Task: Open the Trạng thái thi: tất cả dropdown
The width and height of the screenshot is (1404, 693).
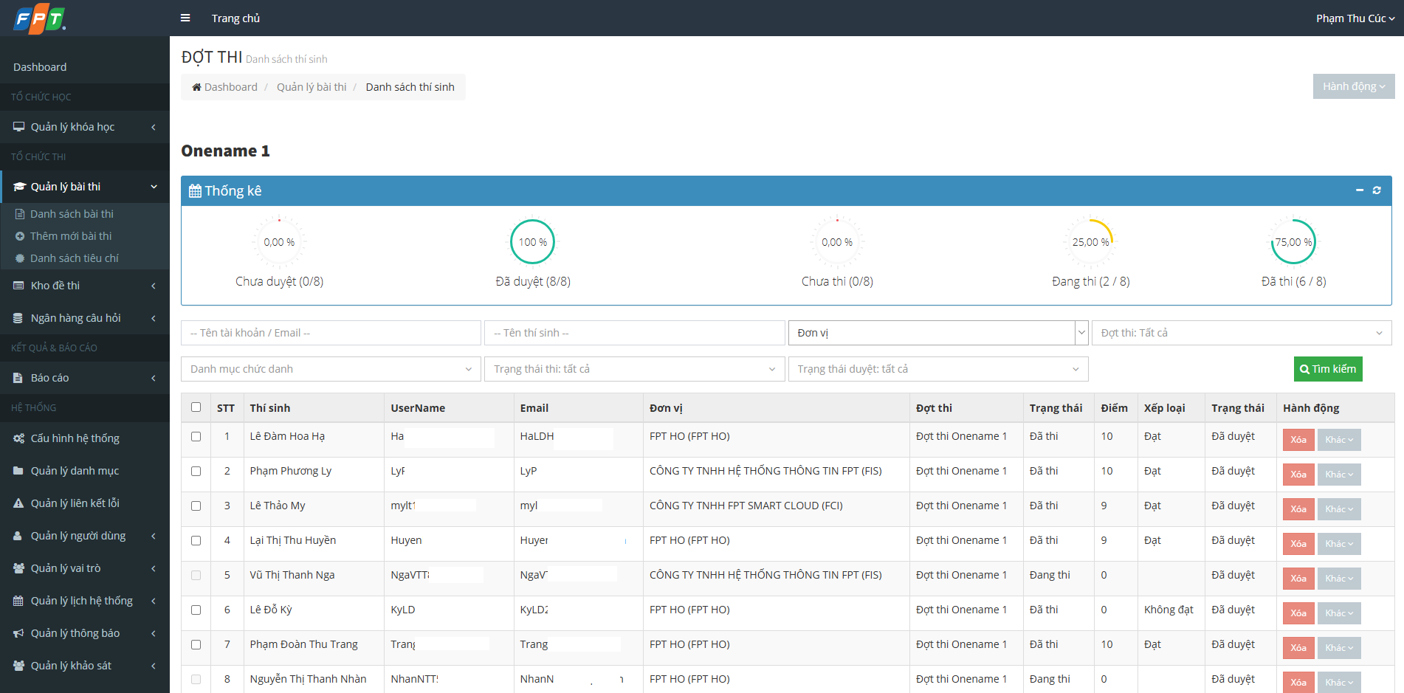Action: coord(634,369)
